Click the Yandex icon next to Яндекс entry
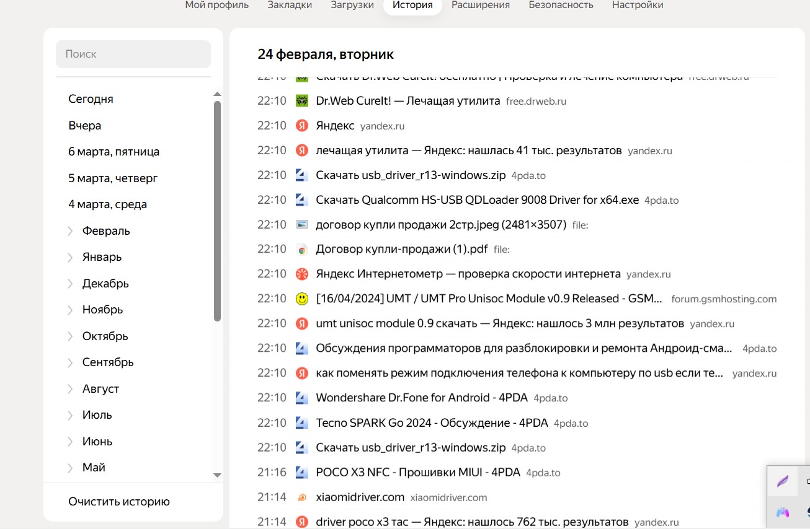This screenshot has height=529, width=810. click(x=302, y=125)
